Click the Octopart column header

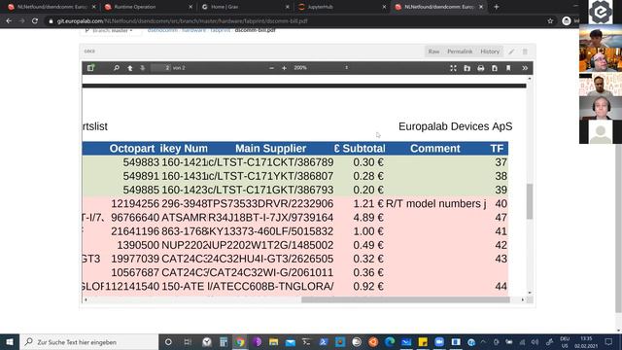[132, 149]
